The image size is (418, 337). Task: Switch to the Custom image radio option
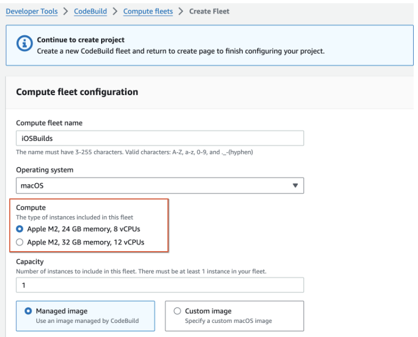point(177,311)
